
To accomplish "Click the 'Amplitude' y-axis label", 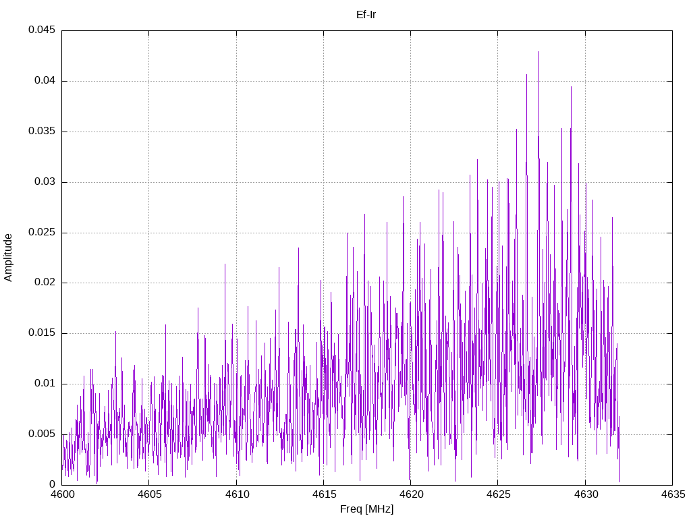I will pyautogui.click(x=8, y=258).
